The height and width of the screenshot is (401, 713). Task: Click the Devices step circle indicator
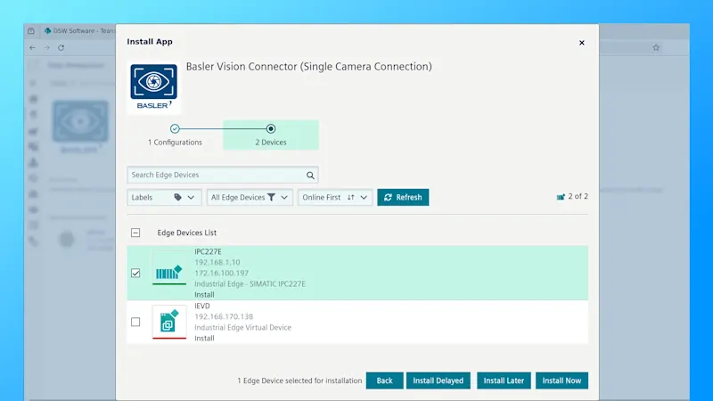[x=271, y=128]
